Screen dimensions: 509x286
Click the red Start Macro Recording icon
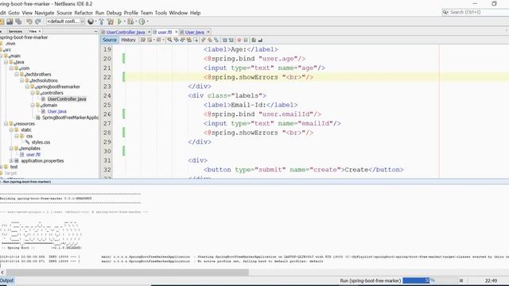[239, 40]
